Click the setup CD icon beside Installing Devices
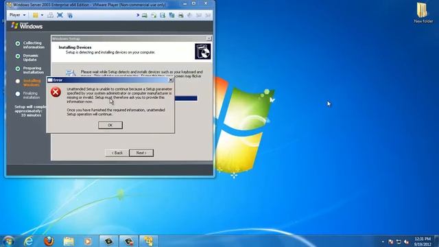 (203, 51)
